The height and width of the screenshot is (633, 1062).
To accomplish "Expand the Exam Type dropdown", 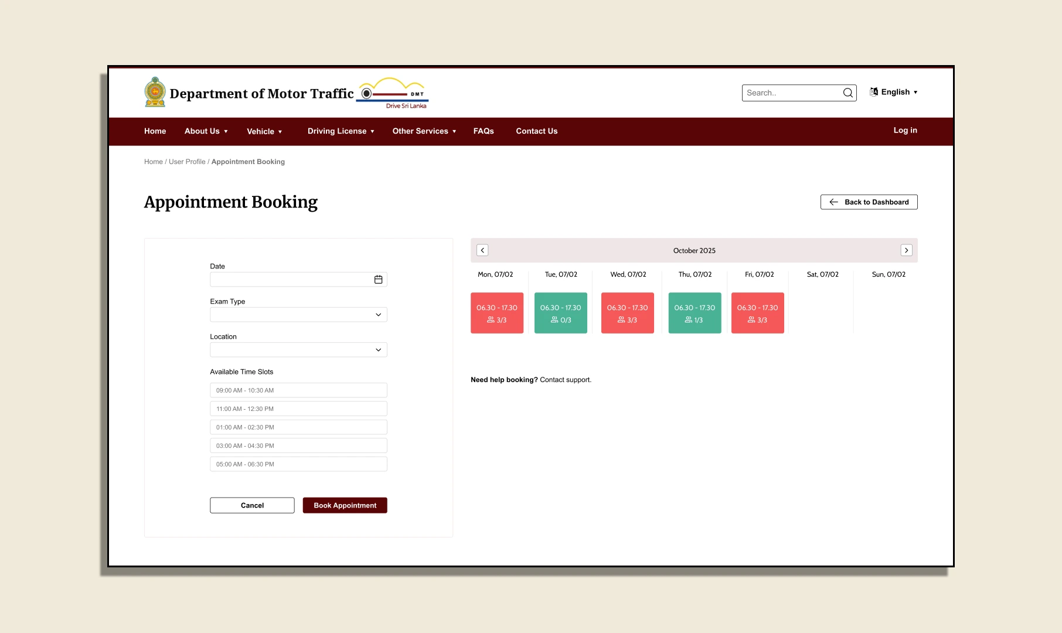I will (298, 315).
